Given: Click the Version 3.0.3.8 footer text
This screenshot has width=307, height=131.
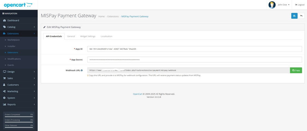Looking at the screenshot, I should [x=154, y=97].
